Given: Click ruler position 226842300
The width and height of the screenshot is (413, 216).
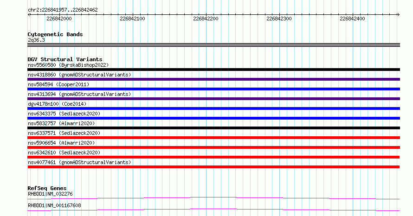Looking at the screenshot, I should click(279, 19).
